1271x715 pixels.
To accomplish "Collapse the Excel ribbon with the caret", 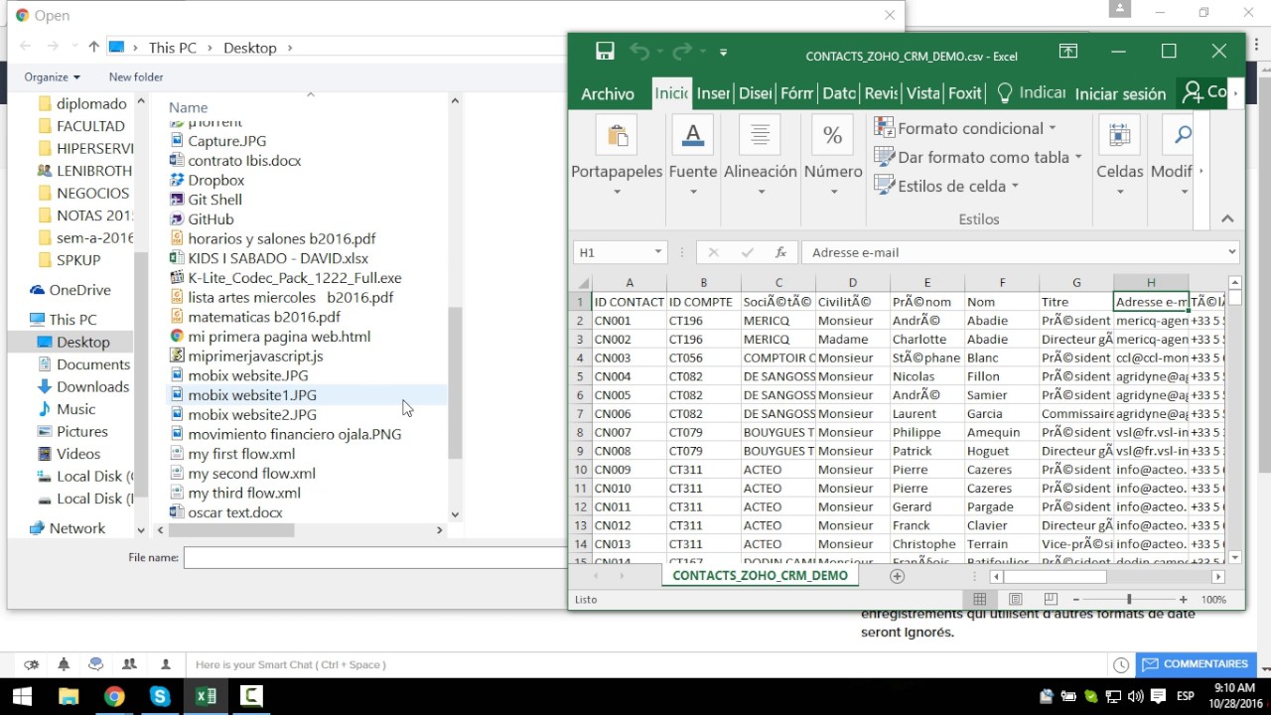I will point(1227,218).
